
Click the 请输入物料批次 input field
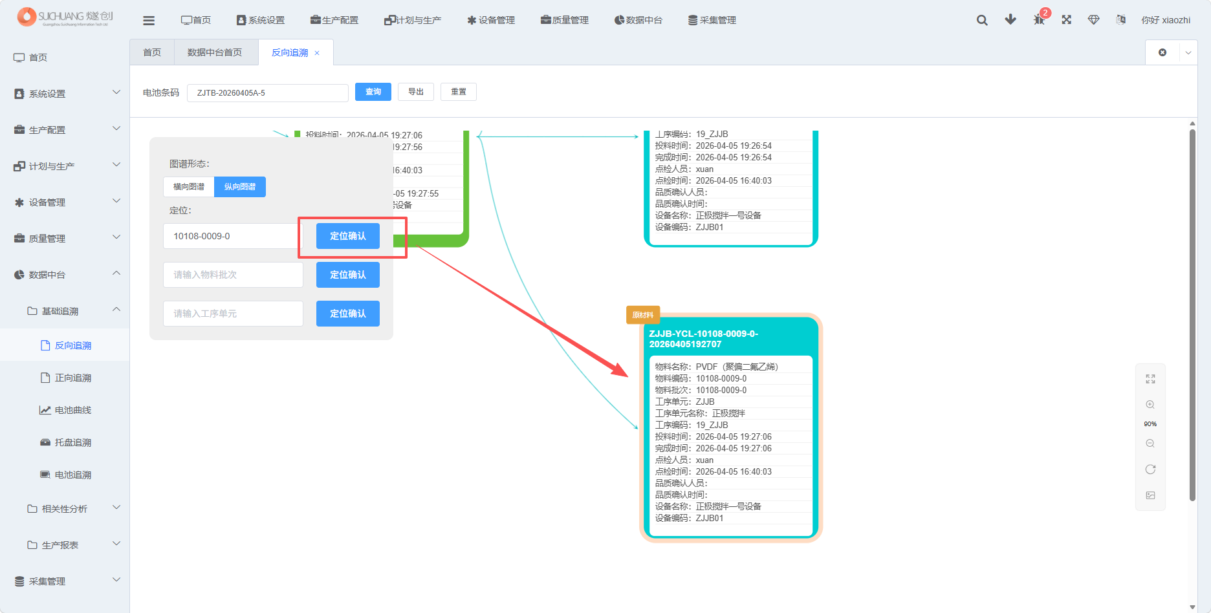point(233,275)
